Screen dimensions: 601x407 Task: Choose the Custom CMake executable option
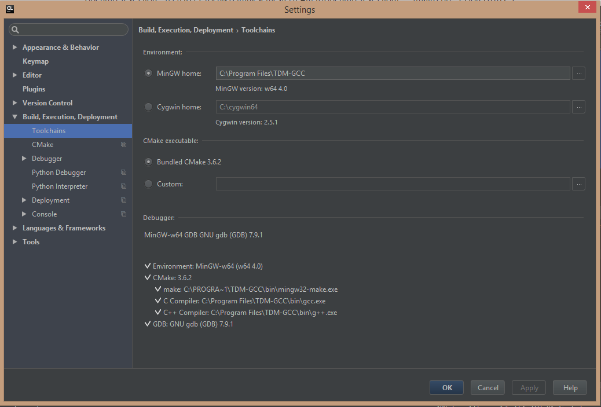148,184
